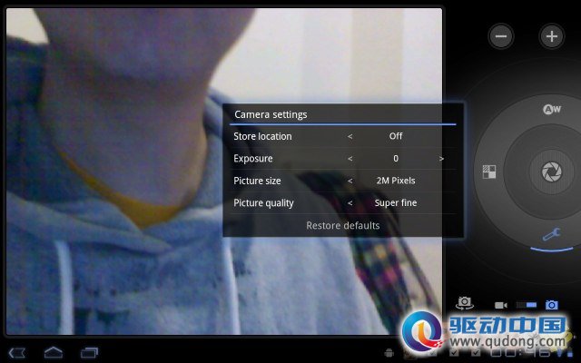Screen dimensions: 581x363
Task: Tap the Android debug icon in status bar
Action: [389, 352]
